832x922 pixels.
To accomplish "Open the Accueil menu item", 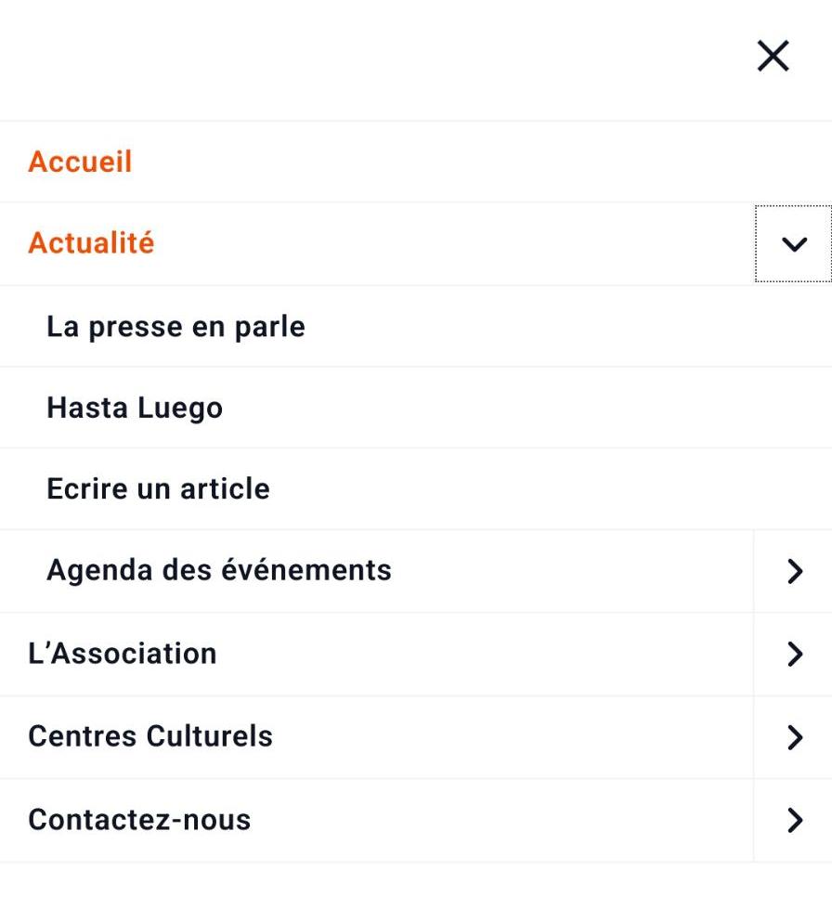I will pyautogui.click(x=81, y=162).
